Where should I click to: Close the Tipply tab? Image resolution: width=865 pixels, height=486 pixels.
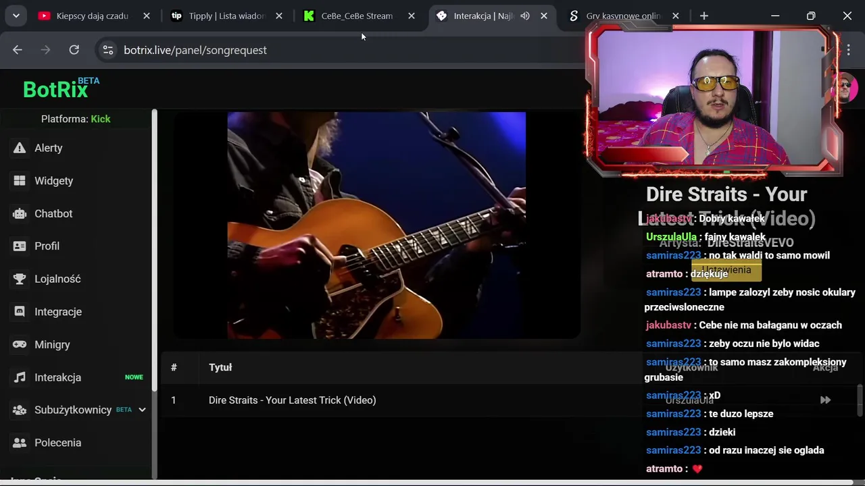[x=279, y=16]
